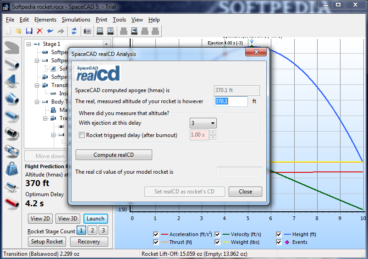This screenshot has width=368, height=259.
Task: Collapse the Tra... node under Body Tube
Action: 45,118
